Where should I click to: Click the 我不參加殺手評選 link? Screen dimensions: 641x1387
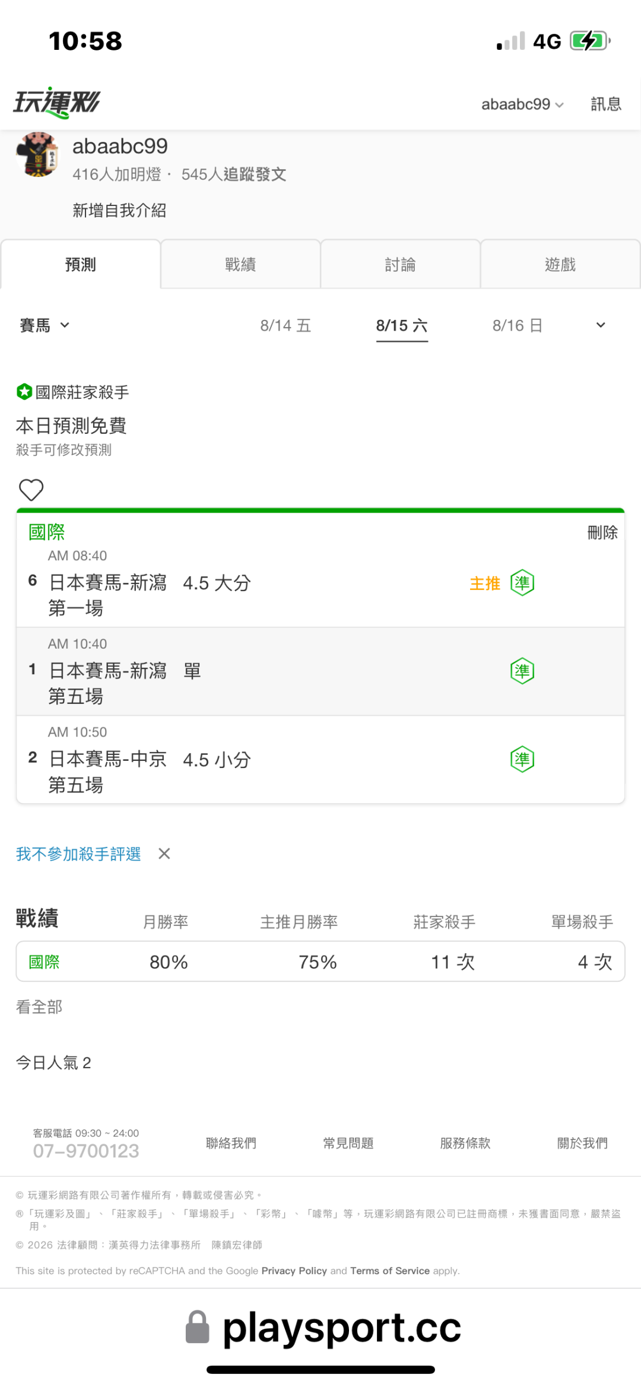tap(78, 853)
